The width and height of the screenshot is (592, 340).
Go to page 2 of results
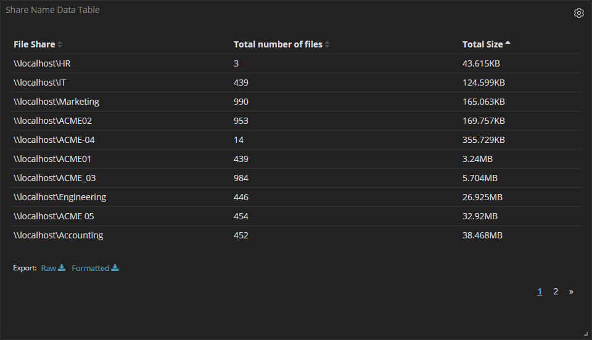click(x=556, y=291)
